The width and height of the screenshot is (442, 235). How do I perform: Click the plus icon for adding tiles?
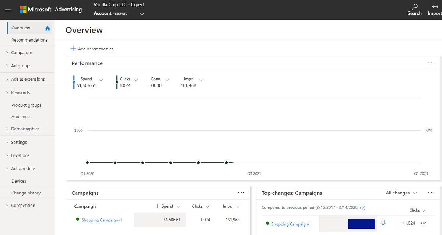[73, 48]
